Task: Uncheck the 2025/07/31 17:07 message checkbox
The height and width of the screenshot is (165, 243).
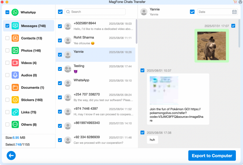Action: (x=233, y=26)
